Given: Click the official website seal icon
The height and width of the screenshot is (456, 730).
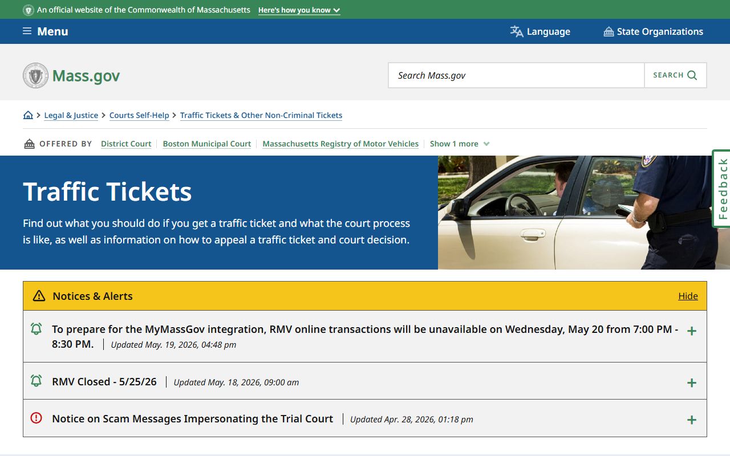Looking at the screenshot, I should coord(29,10).
